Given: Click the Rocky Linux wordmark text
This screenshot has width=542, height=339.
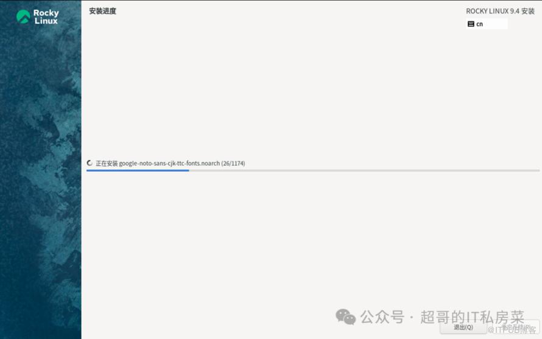Looking at the screenshot, I should 46,16.
